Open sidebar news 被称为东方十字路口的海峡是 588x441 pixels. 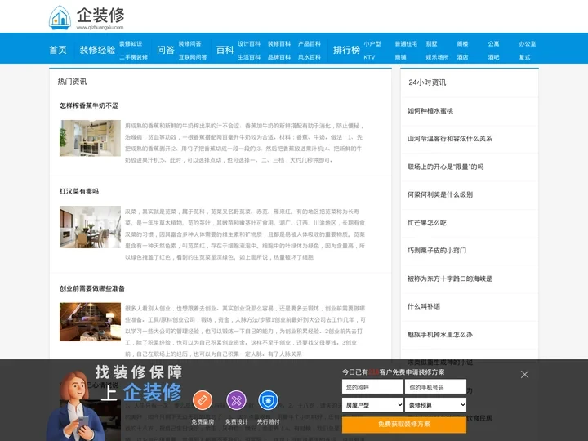click(450, 278)
